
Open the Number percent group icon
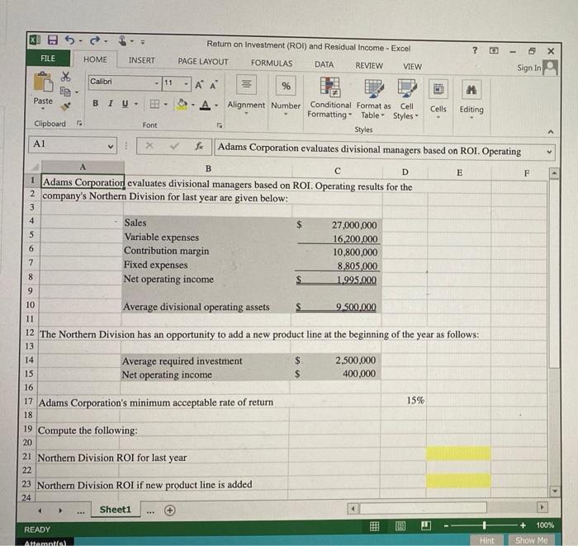pos(286,86)
